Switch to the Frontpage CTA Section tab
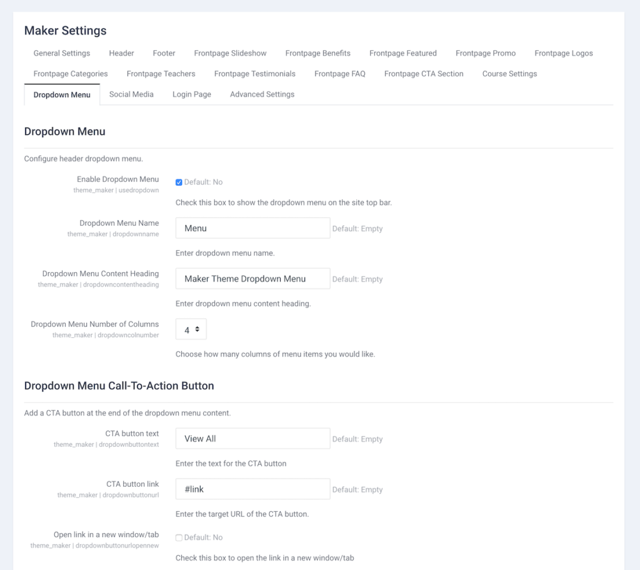Viewport: 640px width, 570px height. (424, 73)
